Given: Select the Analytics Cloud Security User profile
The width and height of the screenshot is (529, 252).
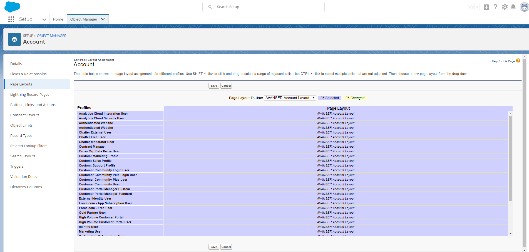Looking at the screenshot, I should click(120, 118).
